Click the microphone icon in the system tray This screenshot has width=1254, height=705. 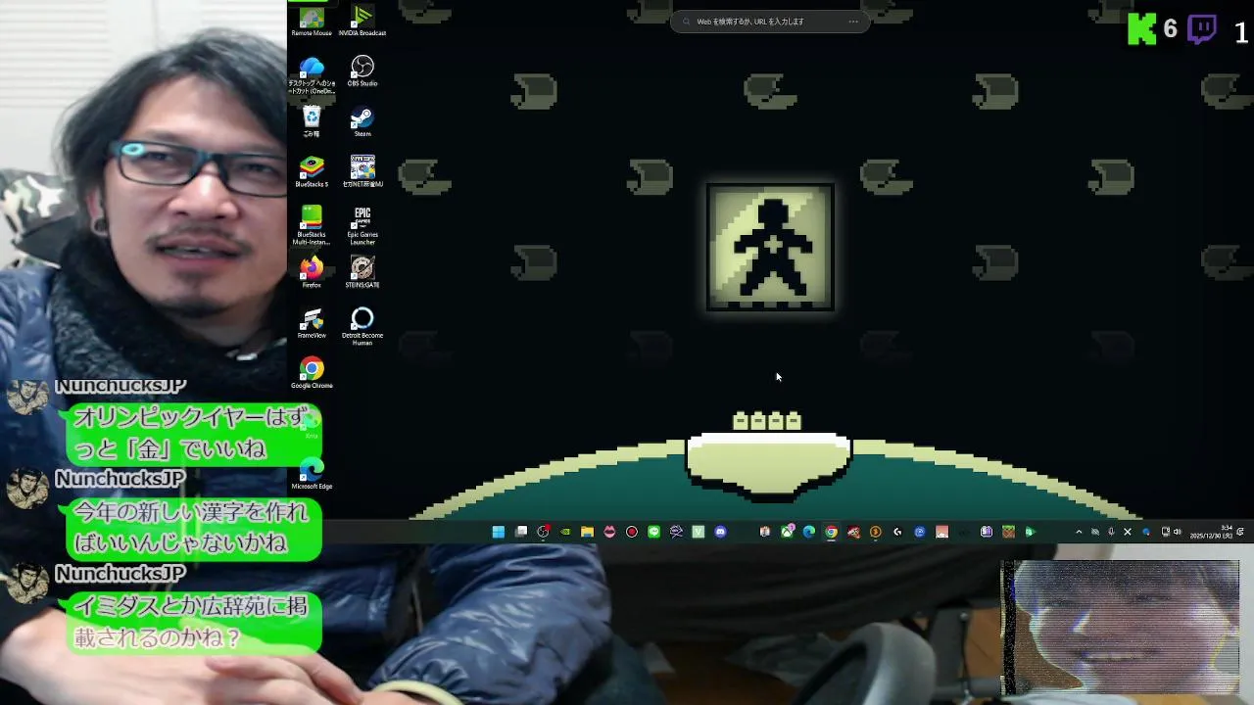pos(1111,532)
